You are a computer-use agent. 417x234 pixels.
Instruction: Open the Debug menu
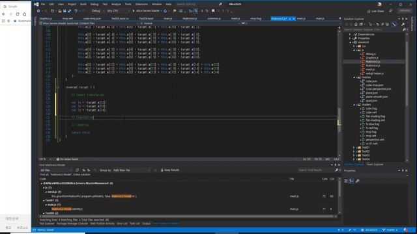click(x=94, y=5)
